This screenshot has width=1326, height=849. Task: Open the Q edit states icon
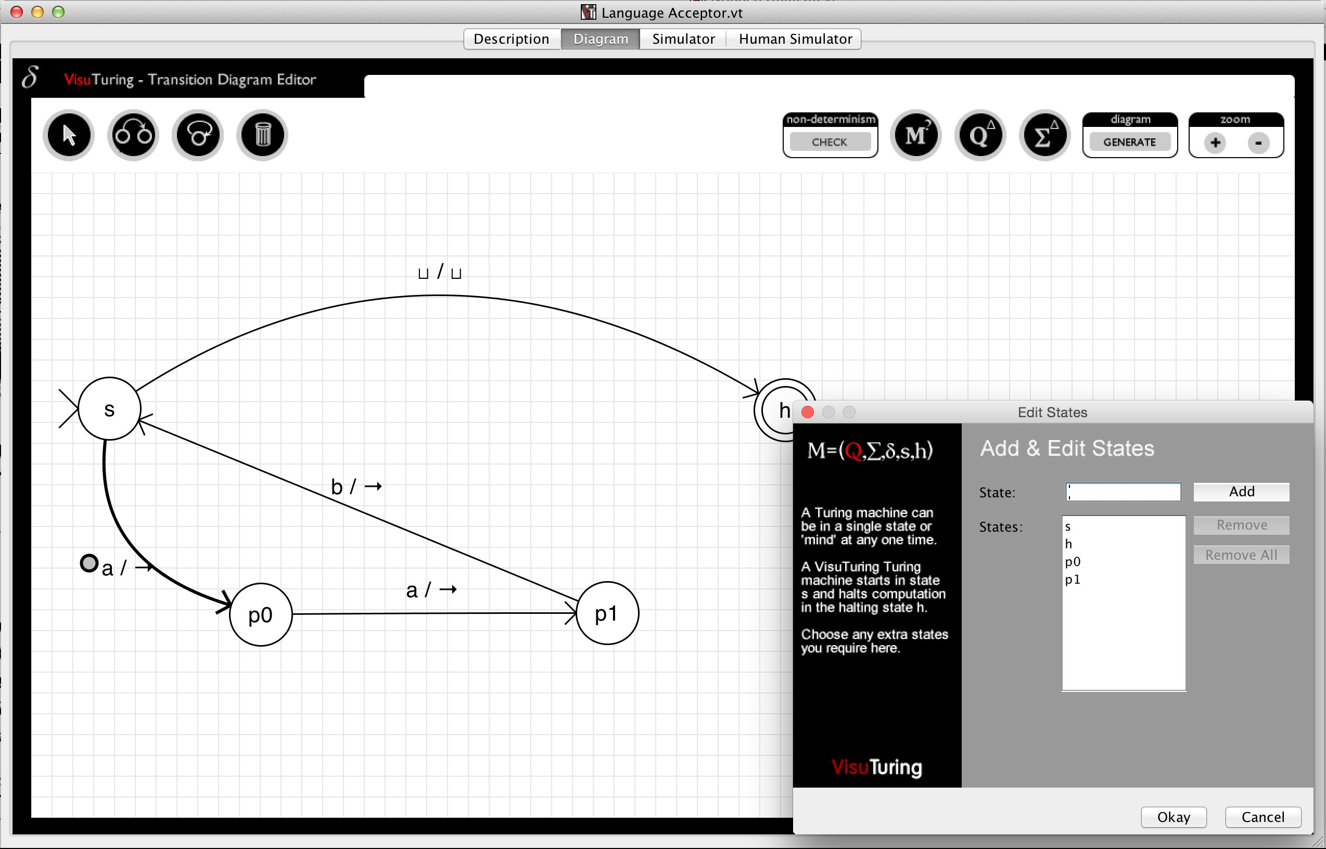point(980,135)
